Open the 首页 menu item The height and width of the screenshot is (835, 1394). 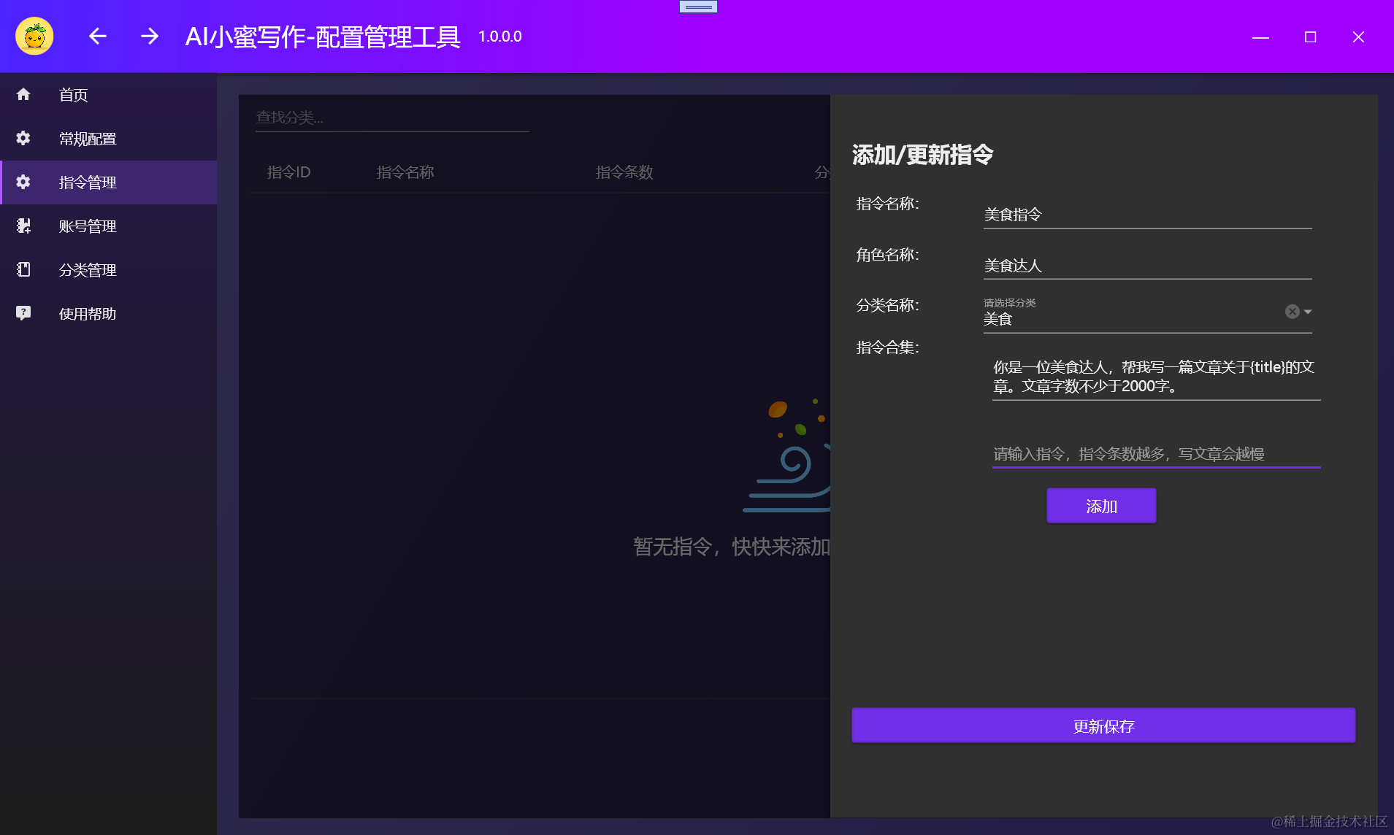coord(108,95)
